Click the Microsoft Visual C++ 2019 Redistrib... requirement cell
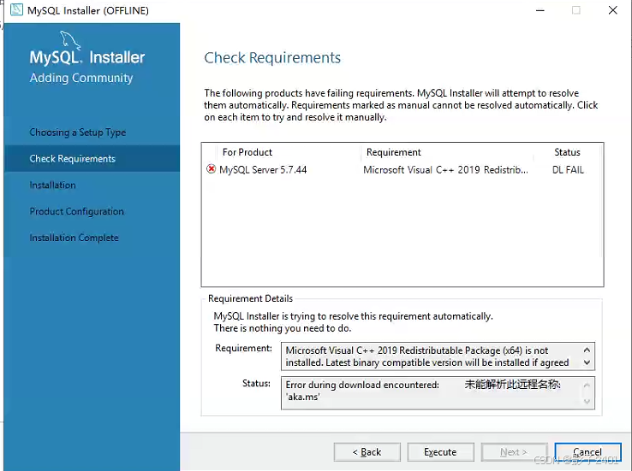Screen dimensions: 632x471 (x=445, y=170)
